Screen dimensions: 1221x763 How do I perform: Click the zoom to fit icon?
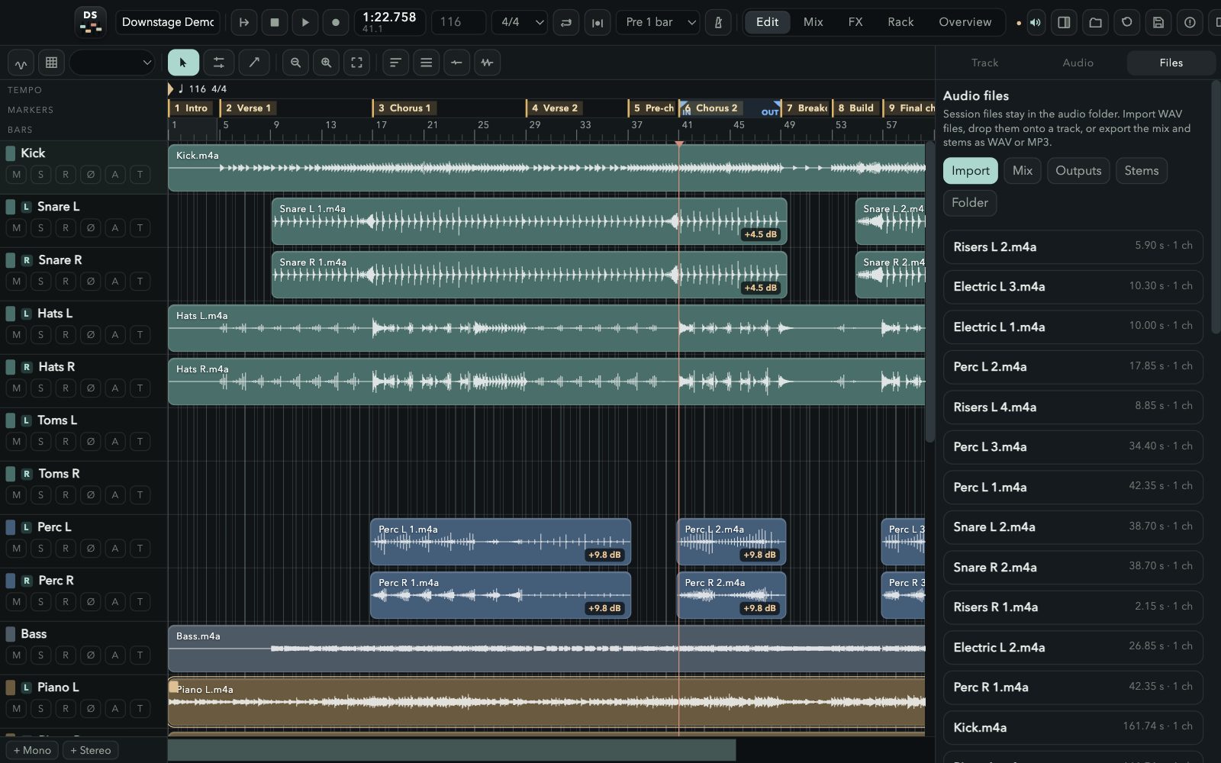(x=356, y=63)
